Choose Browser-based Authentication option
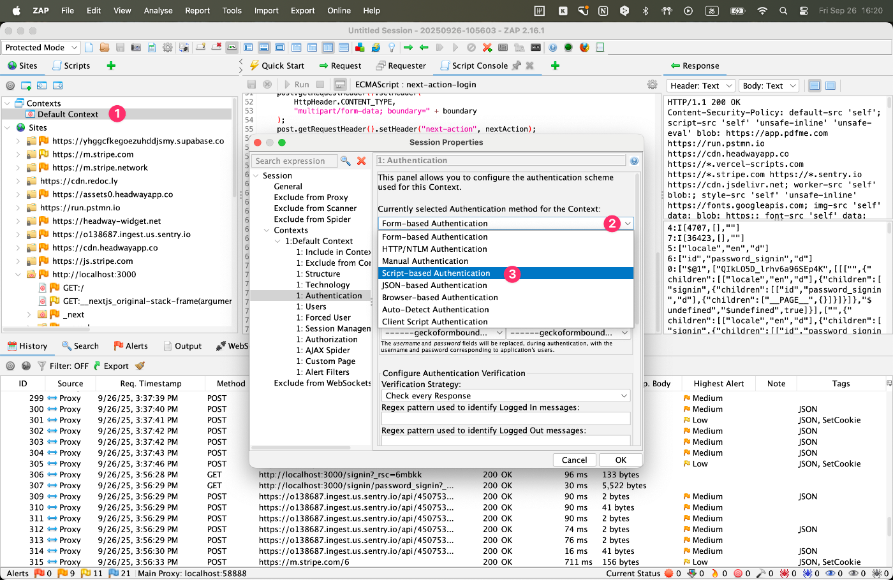 click(506, 298)
